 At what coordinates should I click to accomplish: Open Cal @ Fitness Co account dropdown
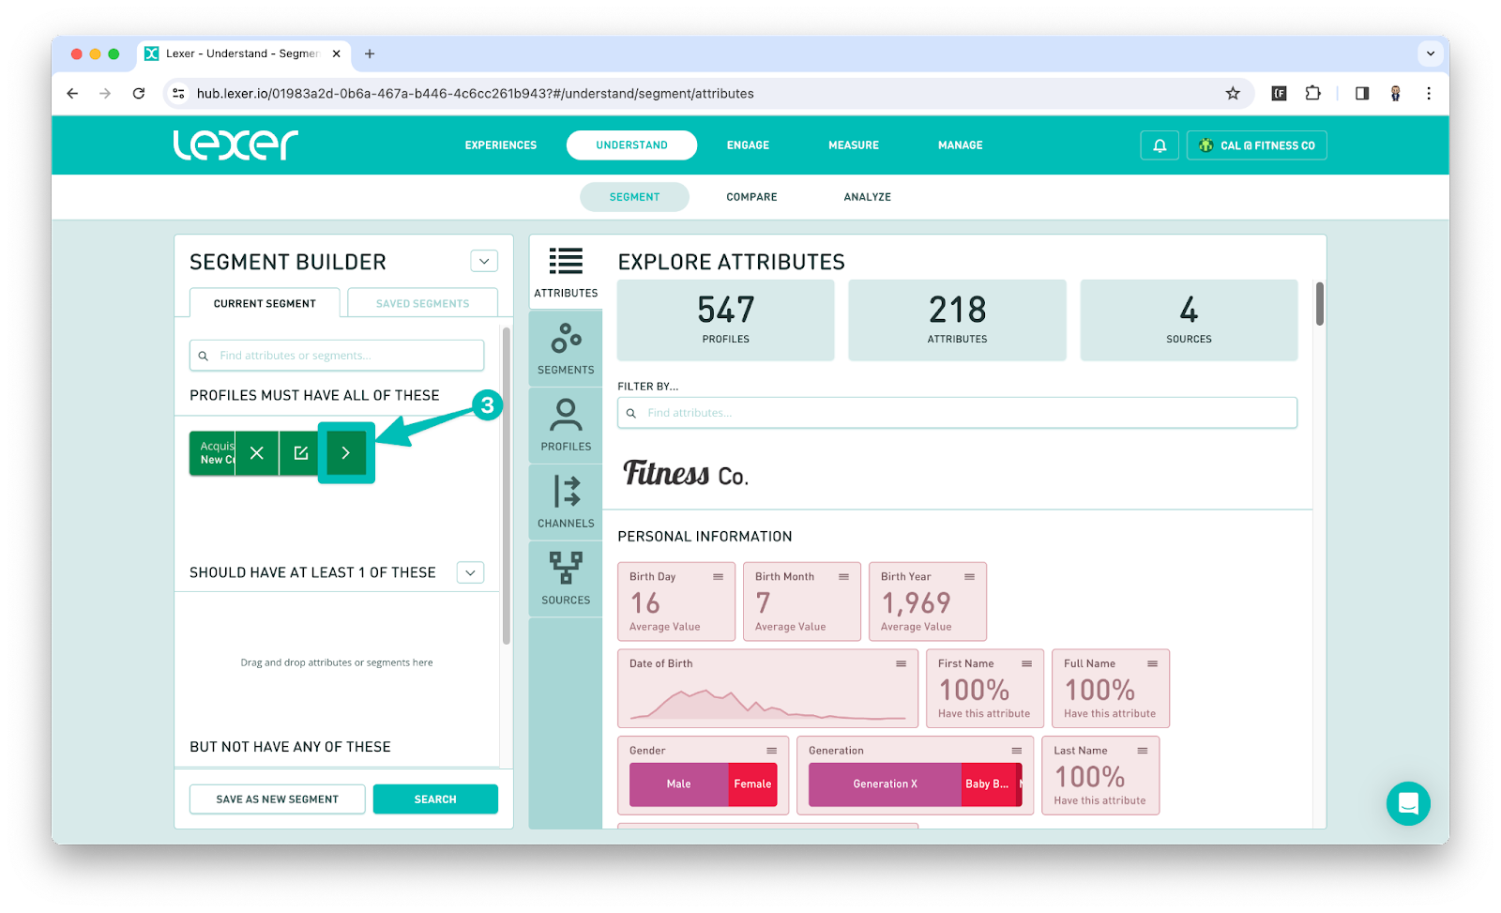1257,145
